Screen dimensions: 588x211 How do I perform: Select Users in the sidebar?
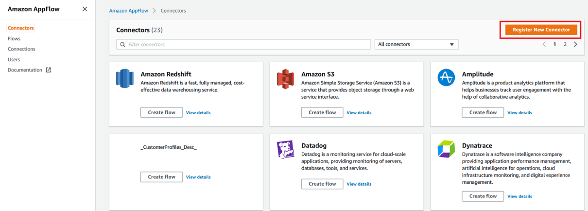14,59
